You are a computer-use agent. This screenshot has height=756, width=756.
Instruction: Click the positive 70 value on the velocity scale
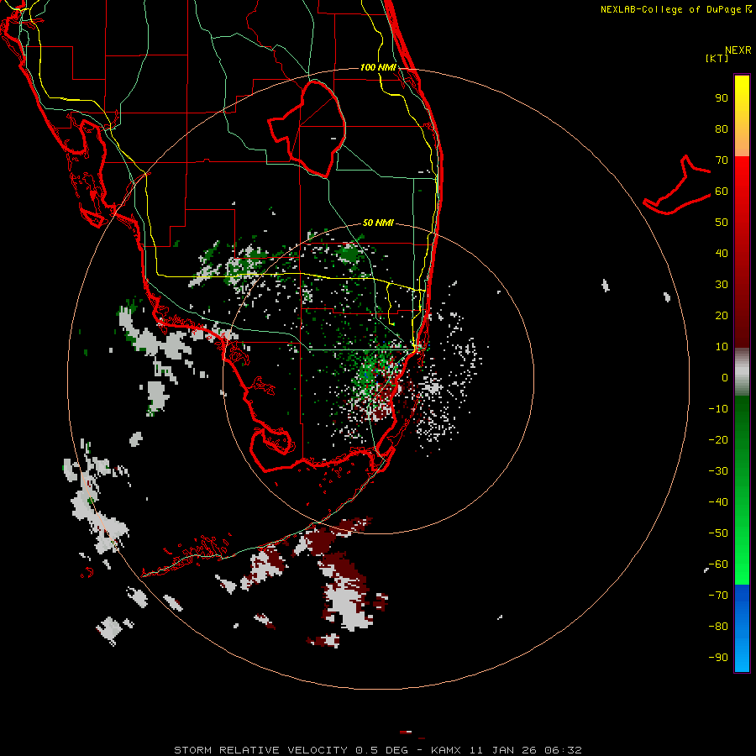pyautogui.click(x=722, y=160)
